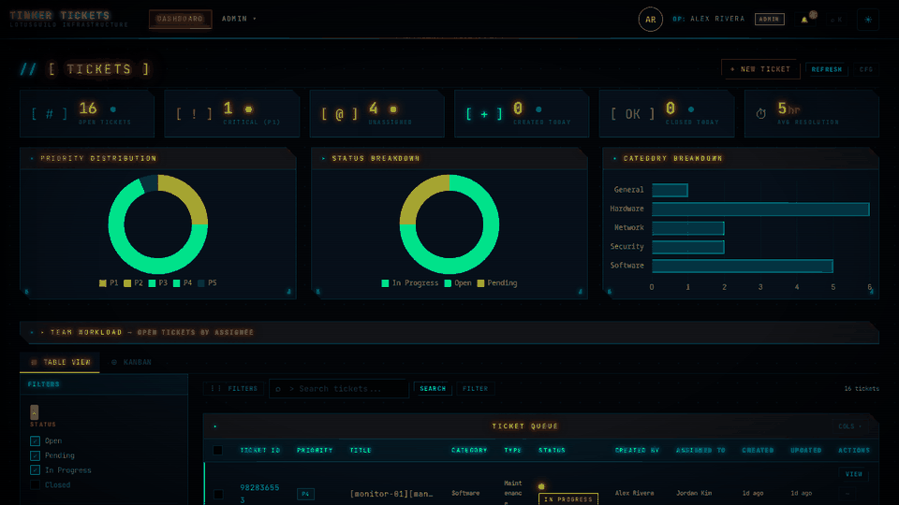Click the open tickets hash icon

[x=50, y=114]
